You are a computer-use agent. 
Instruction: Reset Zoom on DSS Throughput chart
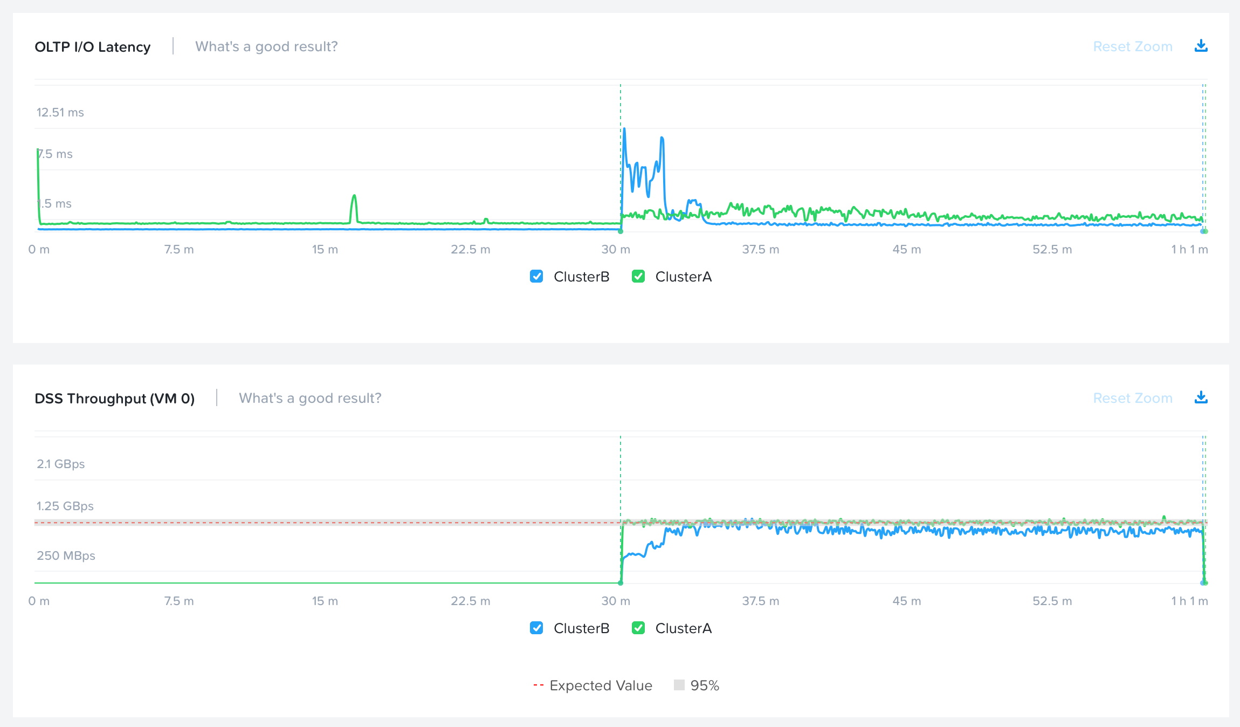point(1132,399)
